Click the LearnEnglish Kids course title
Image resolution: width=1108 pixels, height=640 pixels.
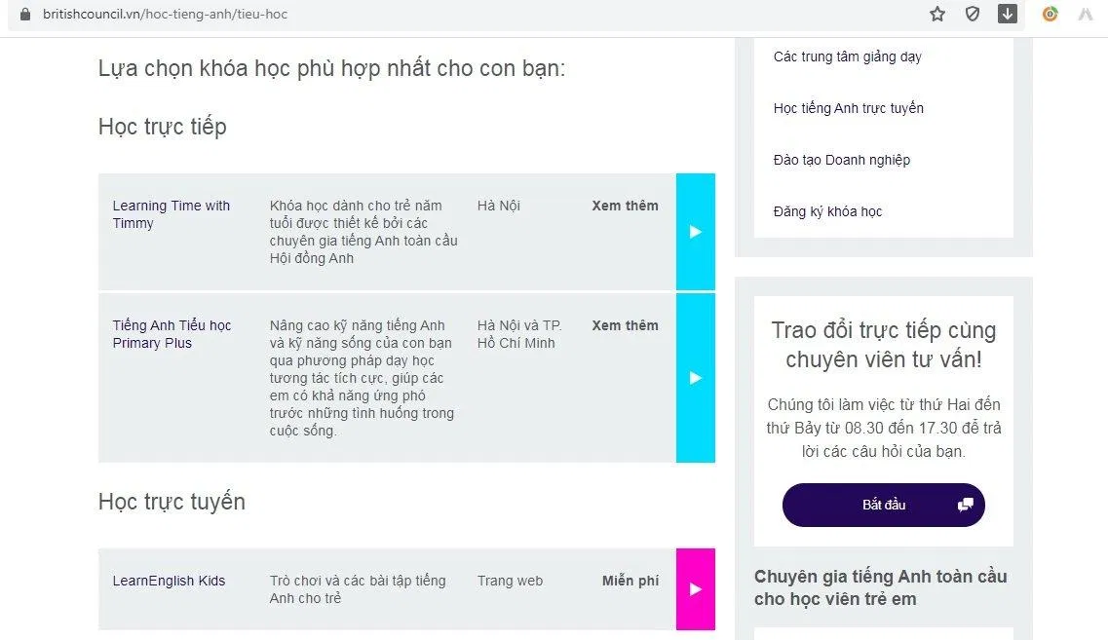point(170,581)
